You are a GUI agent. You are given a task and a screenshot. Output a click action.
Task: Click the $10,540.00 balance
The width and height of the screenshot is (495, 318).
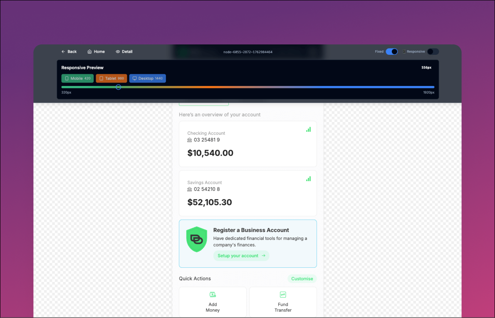tap(210, 153)
